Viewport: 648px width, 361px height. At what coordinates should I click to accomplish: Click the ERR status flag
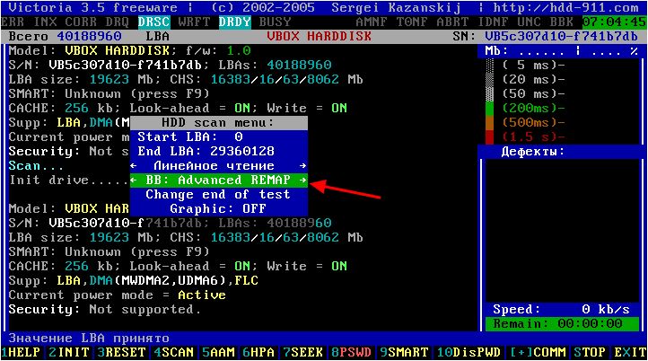click(13, 22)
